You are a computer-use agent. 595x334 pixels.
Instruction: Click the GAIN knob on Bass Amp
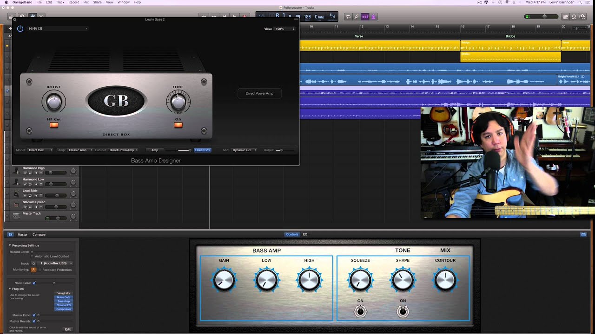click(x=224, y=280)
